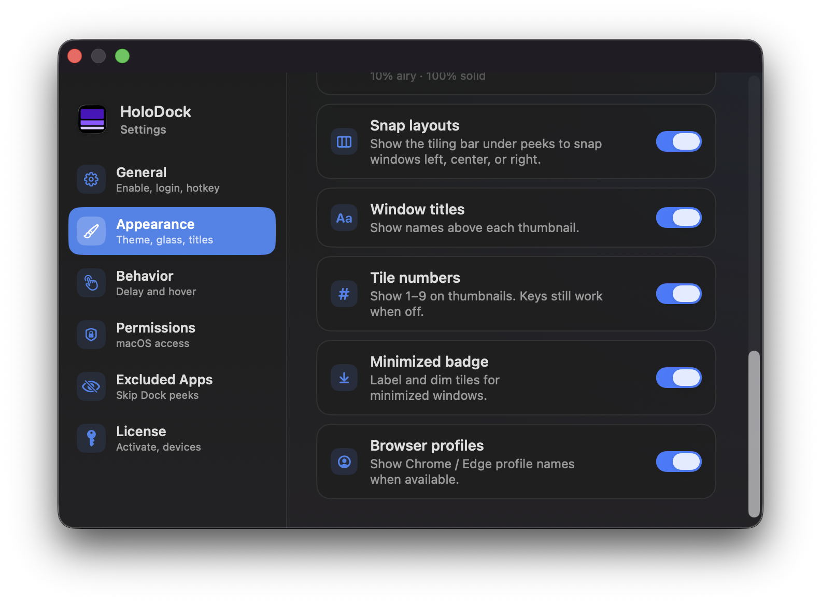Switch to the License section
Viewport: 821px width, 605px height.
point(172,438)
